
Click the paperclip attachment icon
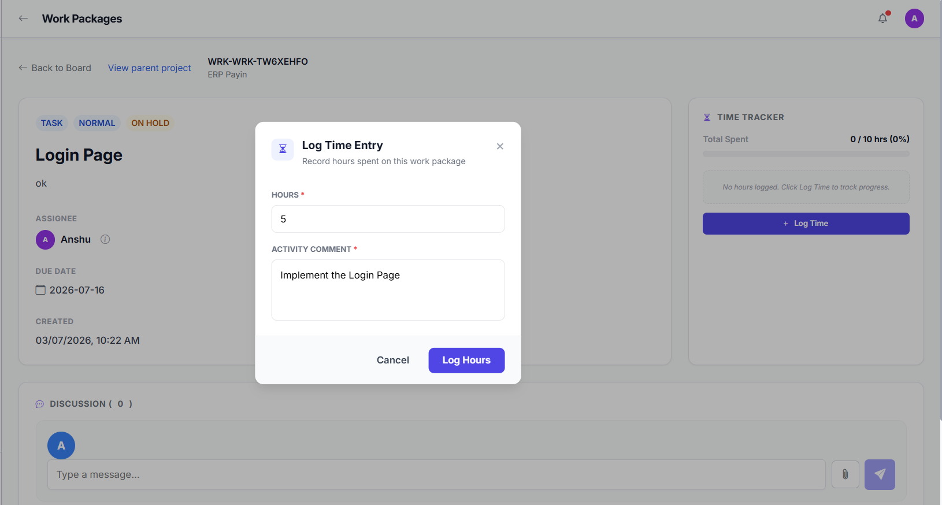coord(845,474)
